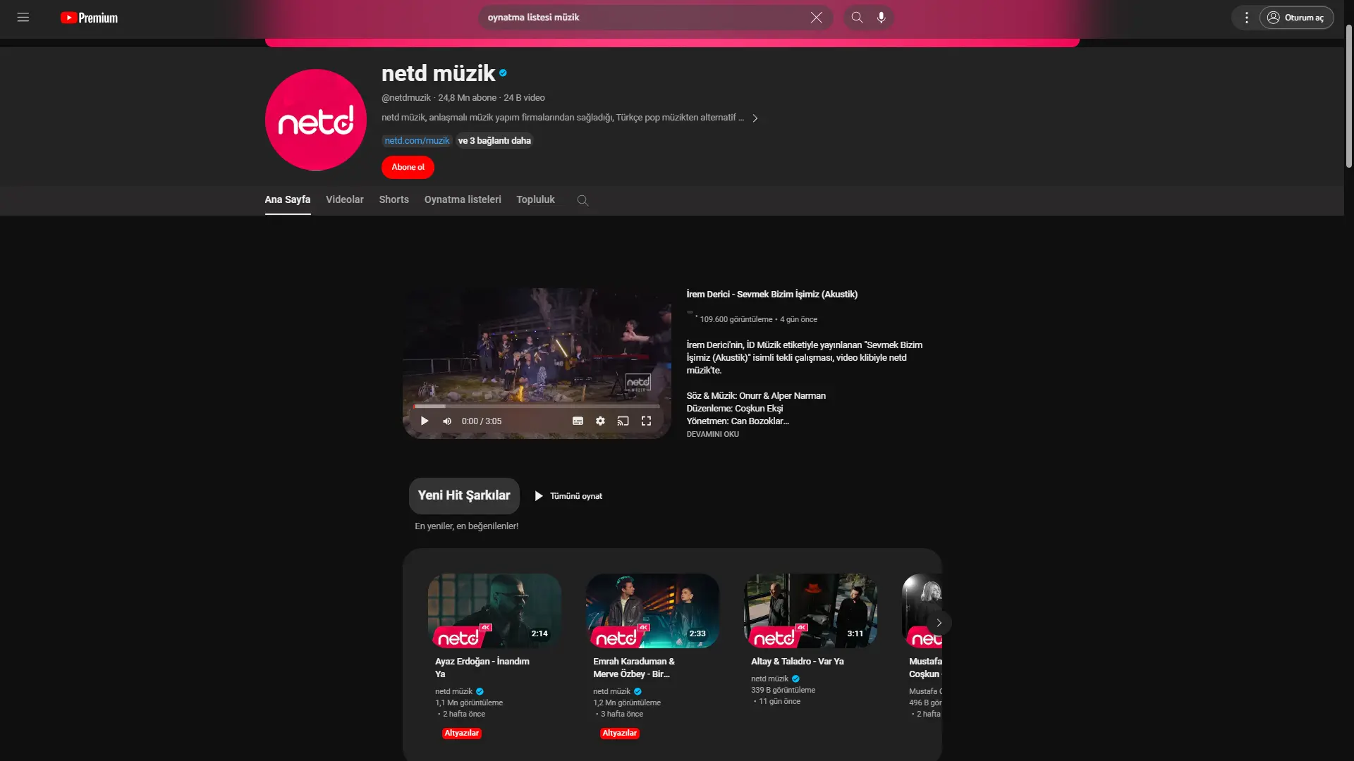Click Altyazılar badge under Emrah Karaduman video
This screenshot has width=1354, height=761.
coord(620,734)
